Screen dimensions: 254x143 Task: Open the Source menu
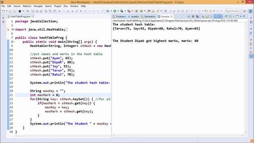(17, 6)
